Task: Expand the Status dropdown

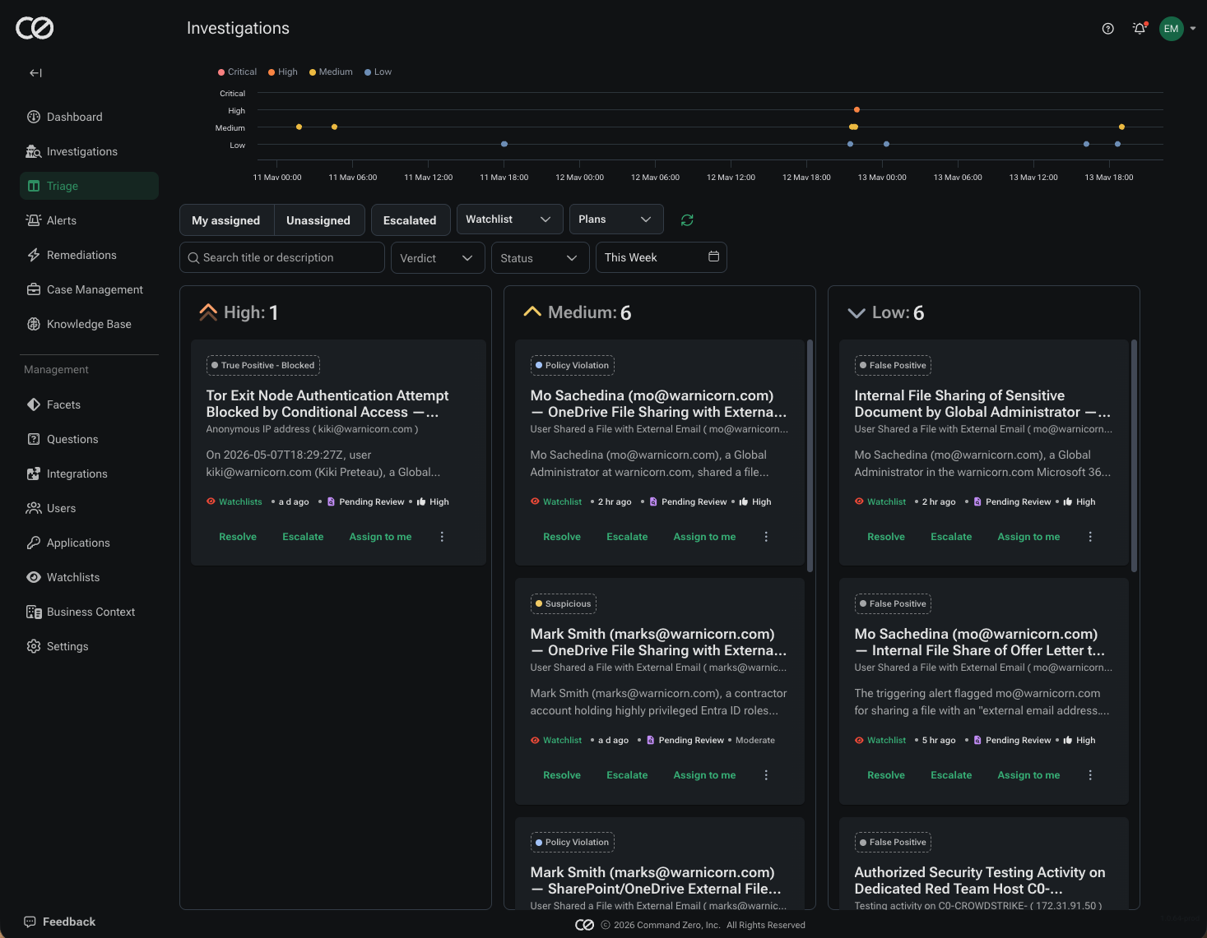Action: (x=540, y=258)
